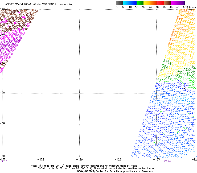The image size is (197, 173).
Task: Click the 'Data buffer is 22 hrs' note line
Action: (96, 168)
